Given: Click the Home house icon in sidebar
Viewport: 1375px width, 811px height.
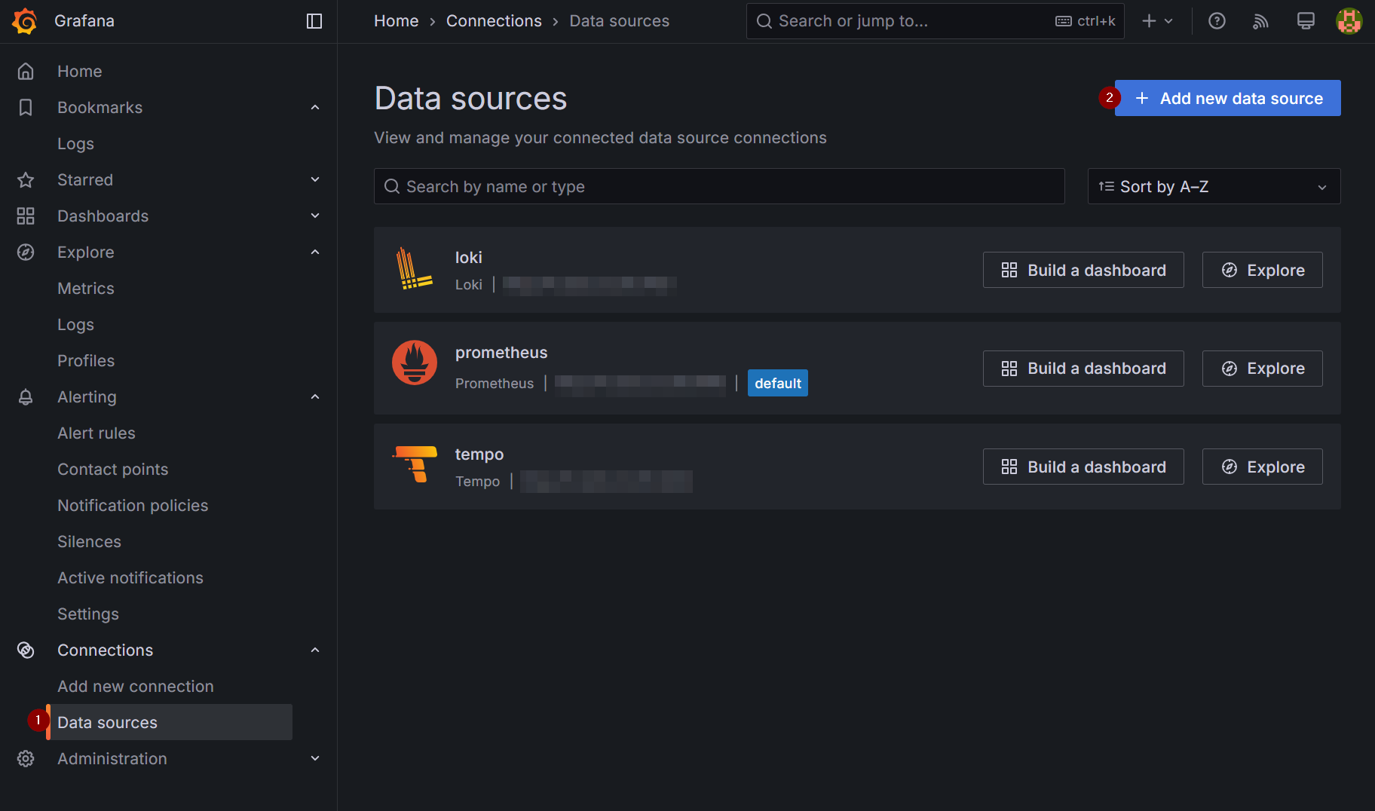Looking at the screenshot, I should [x=26, y=71].
